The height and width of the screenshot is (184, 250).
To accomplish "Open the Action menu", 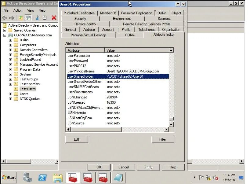I will point(18,10).
